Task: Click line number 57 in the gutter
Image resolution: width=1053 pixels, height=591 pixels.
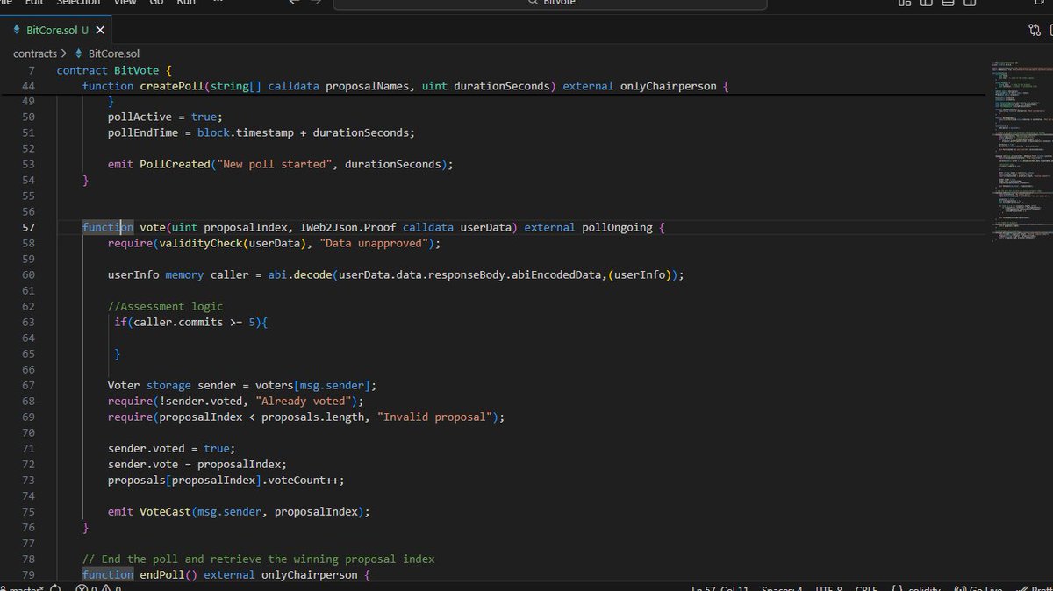Action: point(27,227)
